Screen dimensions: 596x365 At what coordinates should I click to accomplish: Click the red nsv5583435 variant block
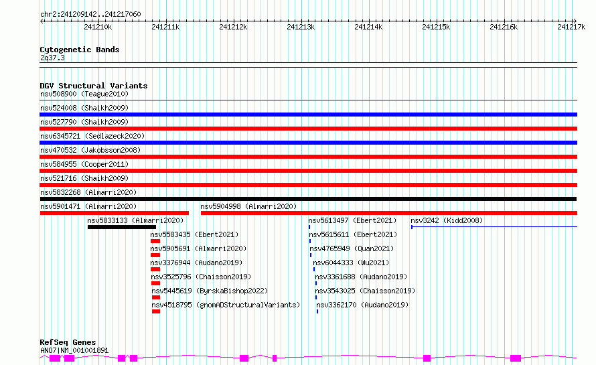155,241
